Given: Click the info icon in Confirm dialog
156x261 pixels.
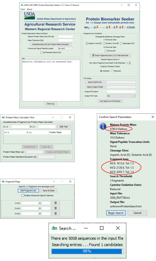Looking at the screenshot, I should point(103,127).
